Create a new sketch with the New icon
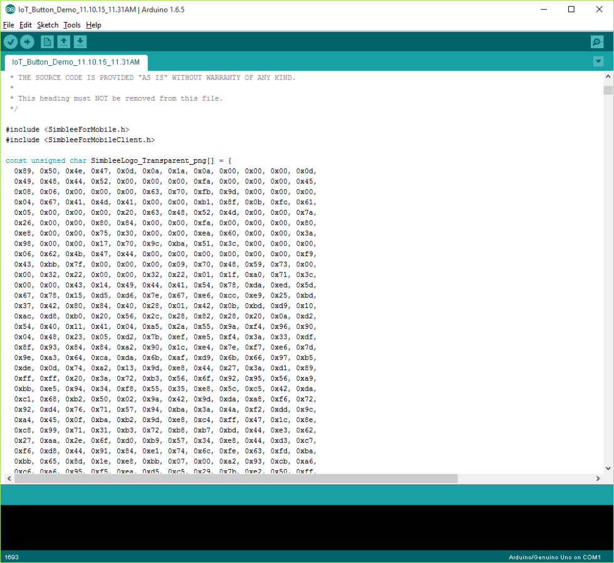This screenshot has width=614, height=563. click(x=47, y=41)
